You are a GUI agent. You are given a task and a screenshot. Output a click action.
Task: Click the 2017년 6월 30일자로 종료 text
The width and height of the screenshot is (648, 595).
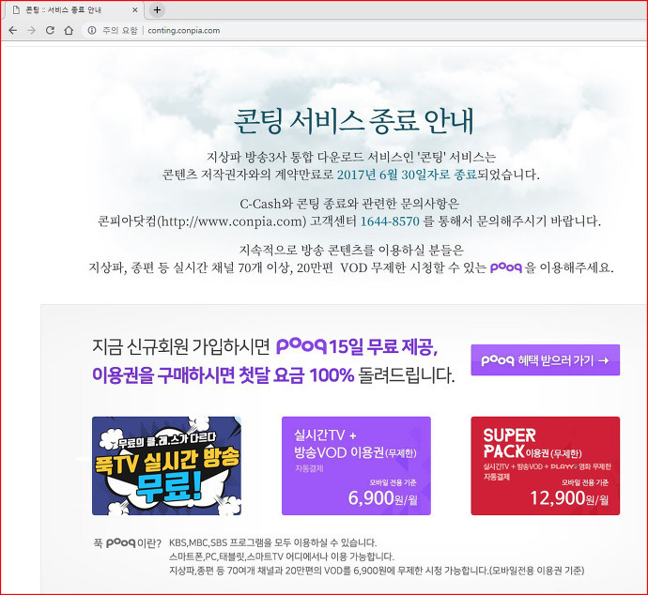point(407,175)
